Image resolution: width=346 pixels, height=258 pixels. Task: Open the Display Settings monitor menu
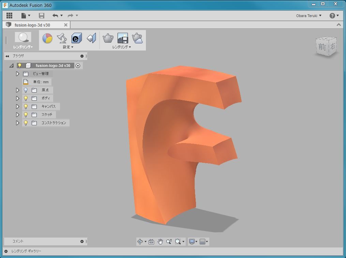(193, 242)
